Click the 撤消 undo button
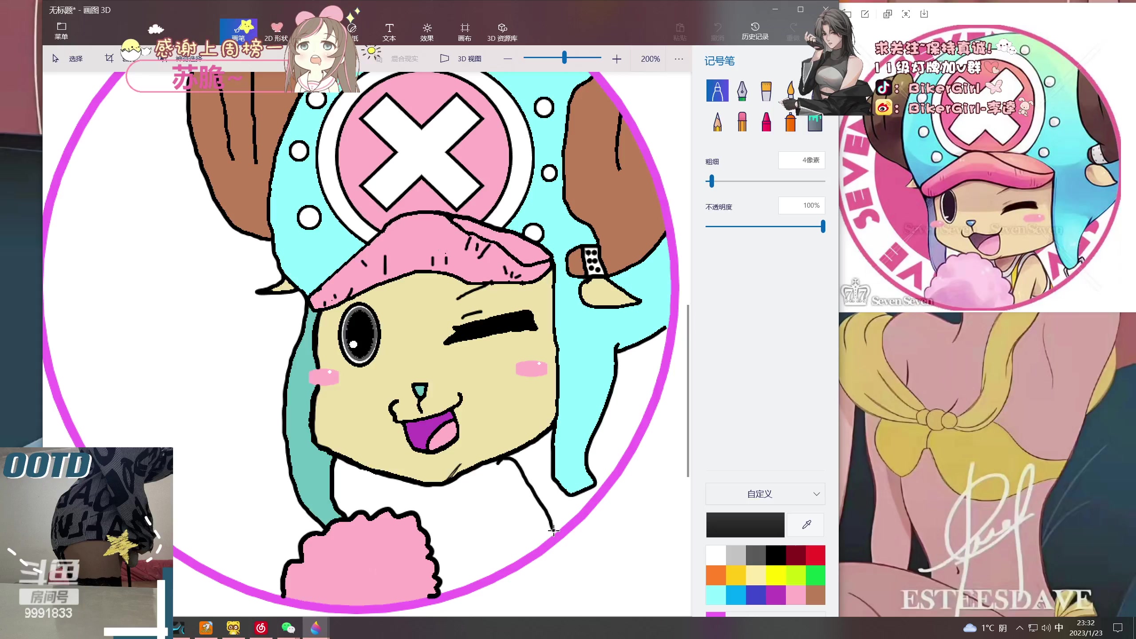 pos(718,32)
